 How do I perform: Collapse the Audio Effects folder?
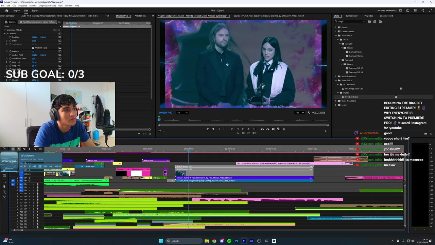click(336, 35)
